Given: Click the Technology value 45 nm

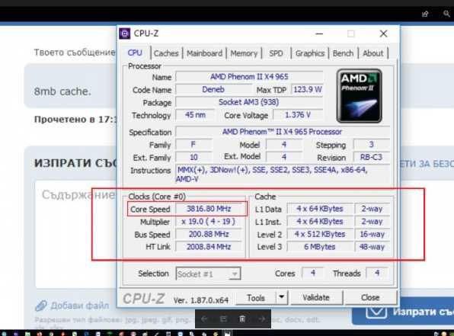Looking at the screenshot, I should coord(196,115).
